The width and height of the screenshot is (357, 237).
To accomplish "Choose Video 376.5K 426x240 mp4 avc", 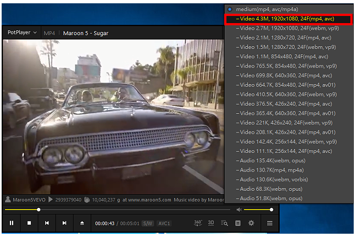I will pos(288,104).
